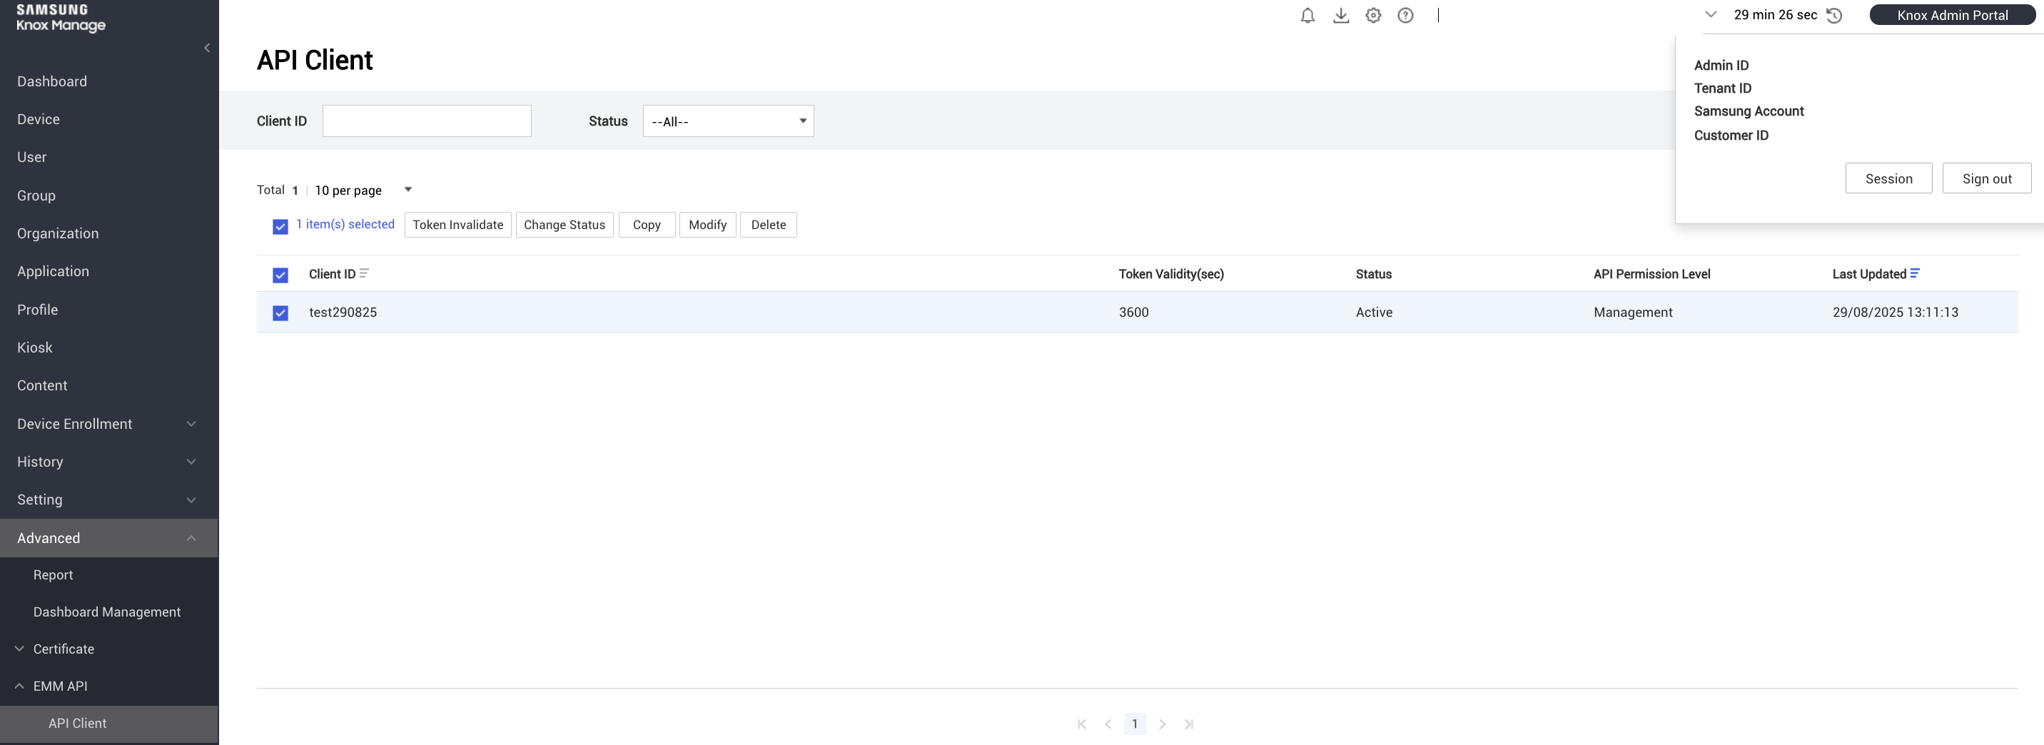
Task: Open the Dashboard menu item
Action: [x=52, y=82]
